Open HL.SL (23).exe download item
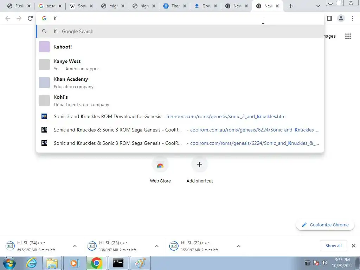Viewport: 360px width, 270px height. [119, 246]
